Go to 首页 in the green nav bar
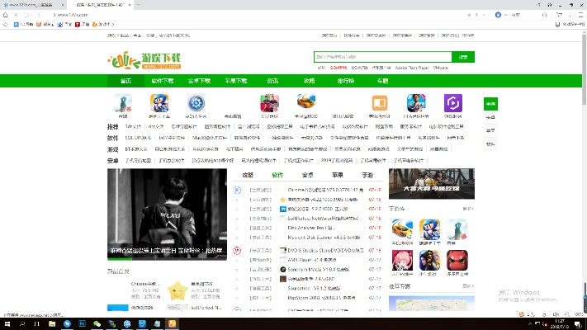The image size is (587, 330). [125, 81]
